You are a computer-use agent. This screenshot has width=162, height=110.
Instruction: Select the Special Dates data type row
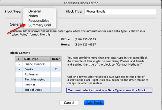click(x=38, y=90)
